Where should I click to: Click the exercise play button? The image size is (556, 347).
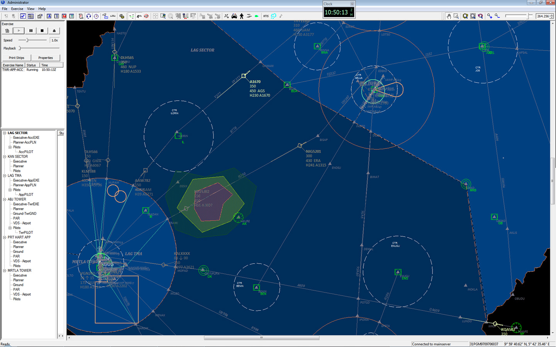pos(19,30)
